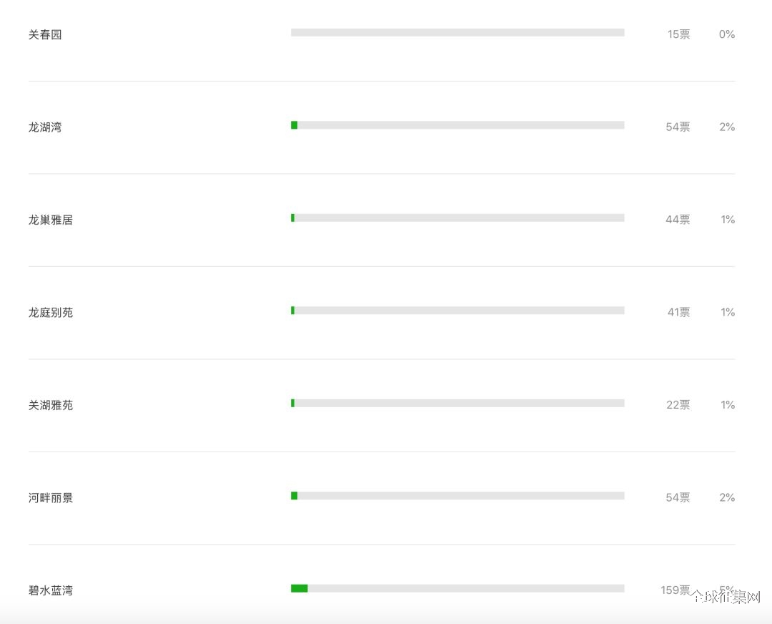Click the 关春园 vote progress bar
Image resolution: width=772 pixels, height=624 pixels.
click(x=457, y=32)
